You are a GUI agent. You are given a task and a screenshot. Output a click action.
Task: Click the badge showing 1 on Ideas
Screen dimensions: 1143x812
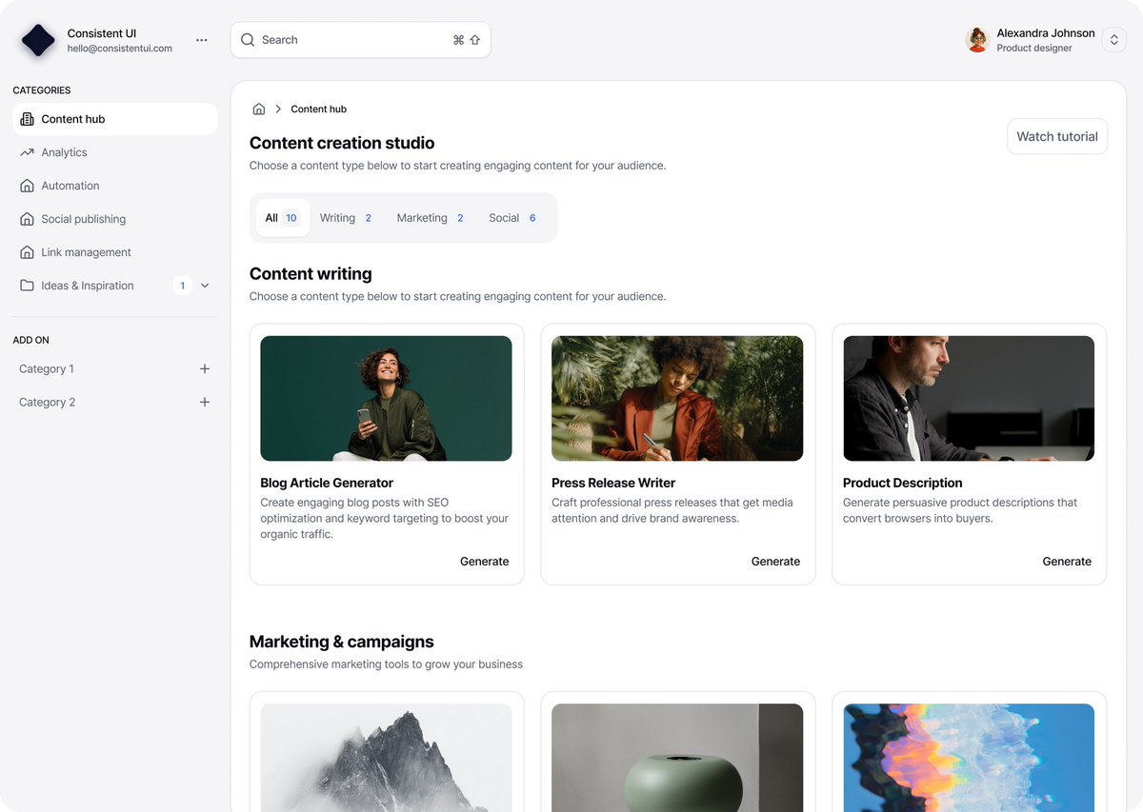pos(182,286)
